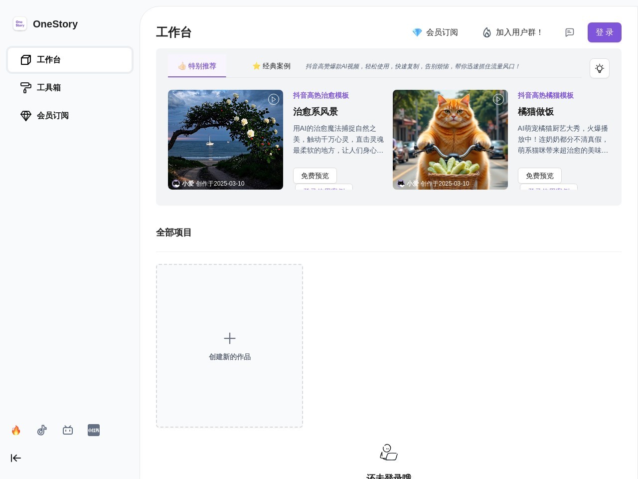The image size is (638, 479).
Task: Open the fire hot-topics icon in sidebar
Action: pos(16,430)
